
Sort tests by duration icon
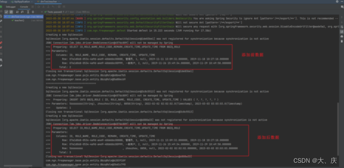click(22, 12)
